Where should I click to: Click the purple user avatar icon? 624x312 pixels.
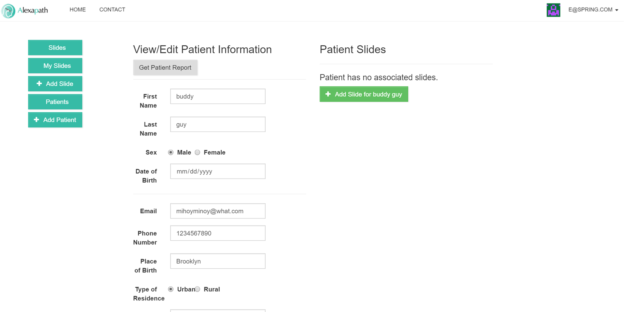pyautogui.click(x=553, y=10)
